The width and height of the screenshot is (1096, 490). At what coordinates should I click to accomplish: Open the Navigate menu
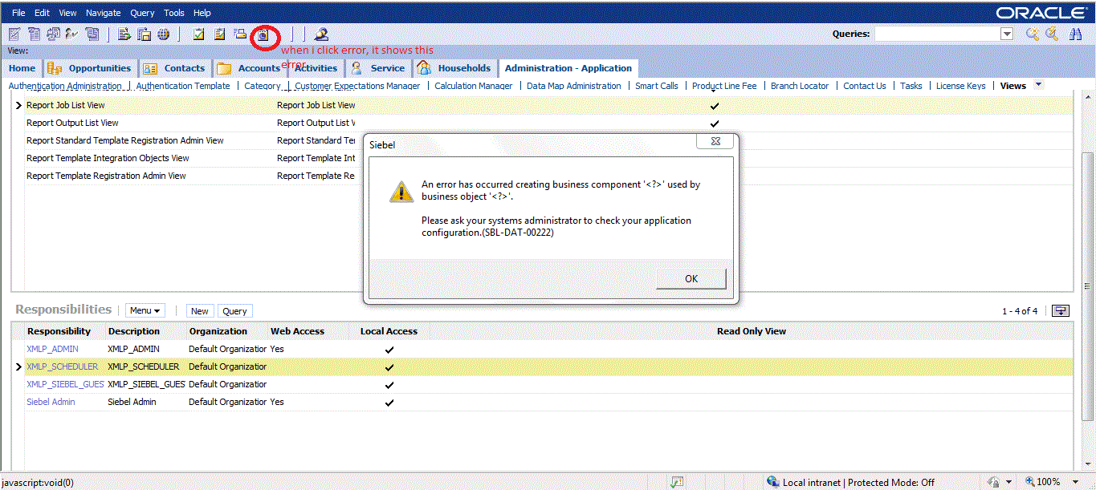pyautogui.click(x=103, y=13)
